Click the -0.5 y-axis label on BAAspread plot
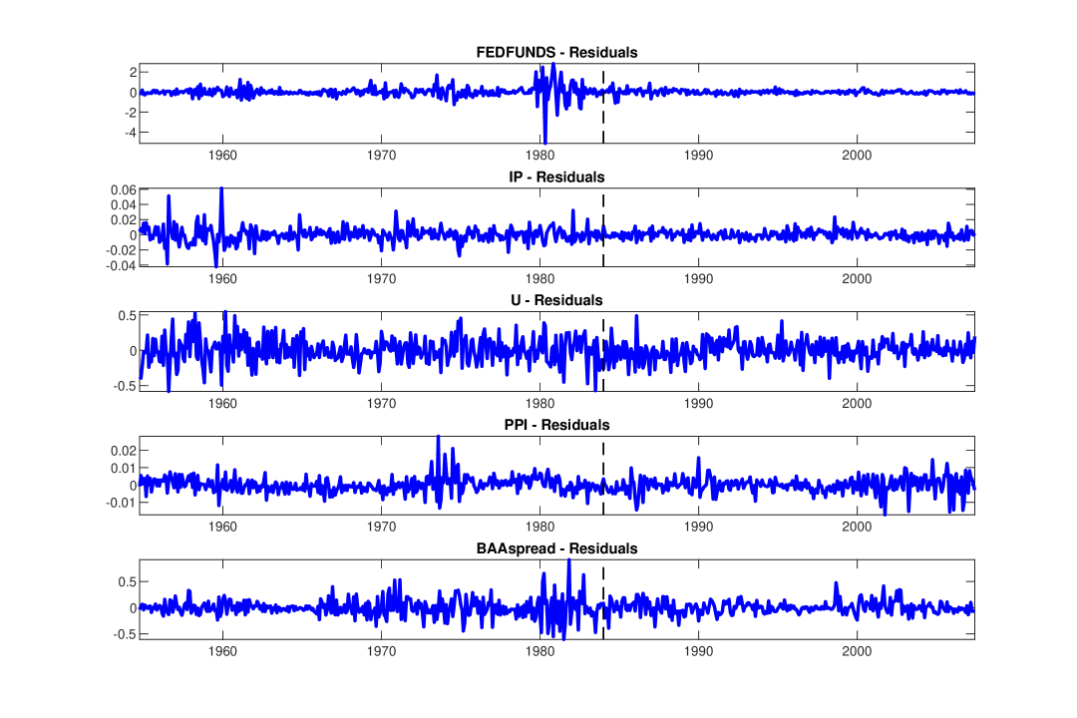Image resolution: width=1077 pixels, height=718 pixels. point(125,635)
